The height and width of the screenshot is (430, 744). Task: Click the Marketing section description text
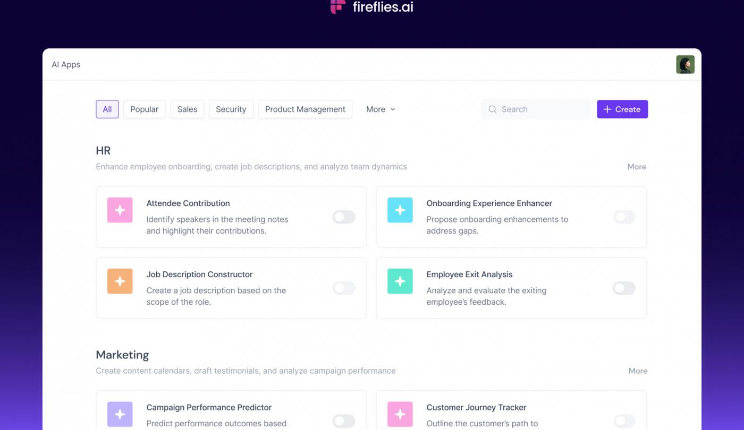click(x=246, y=371)
